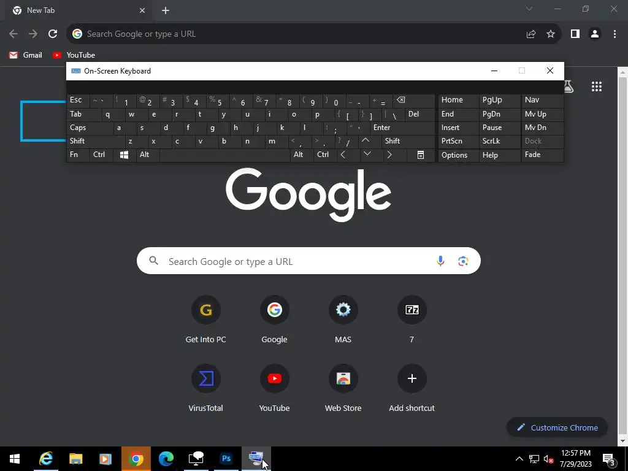
Task: Open Windows Start menu
Action: point(15,459)
